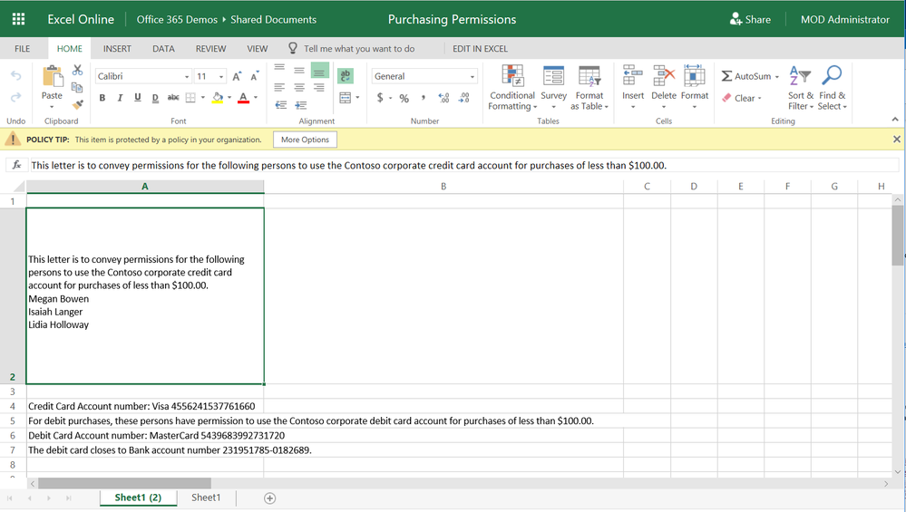Add a new sheet with plus icon

coord(269,498)
